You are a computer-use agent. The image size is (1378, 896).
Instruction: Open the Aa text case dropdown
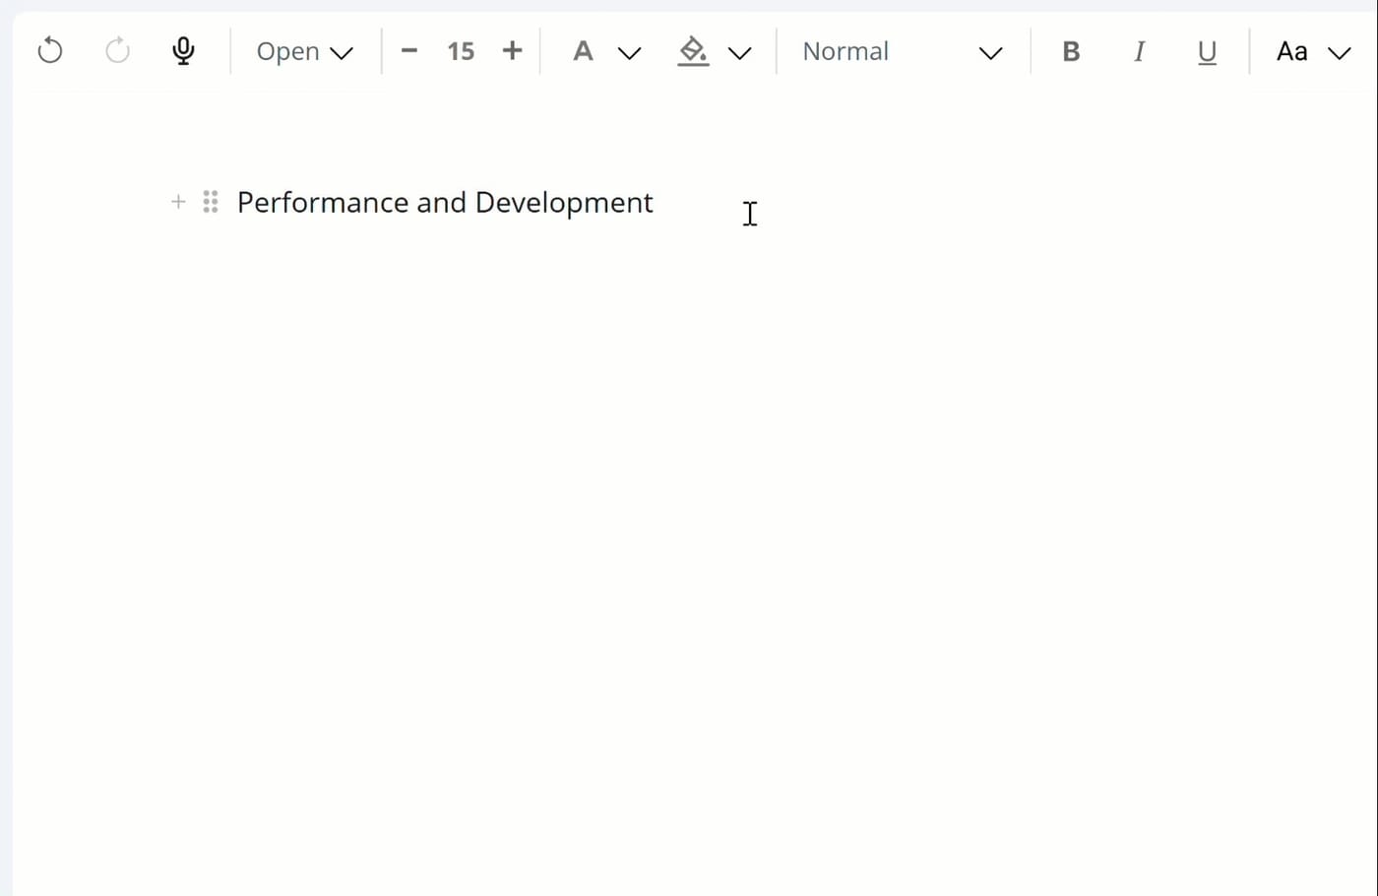1313,51
